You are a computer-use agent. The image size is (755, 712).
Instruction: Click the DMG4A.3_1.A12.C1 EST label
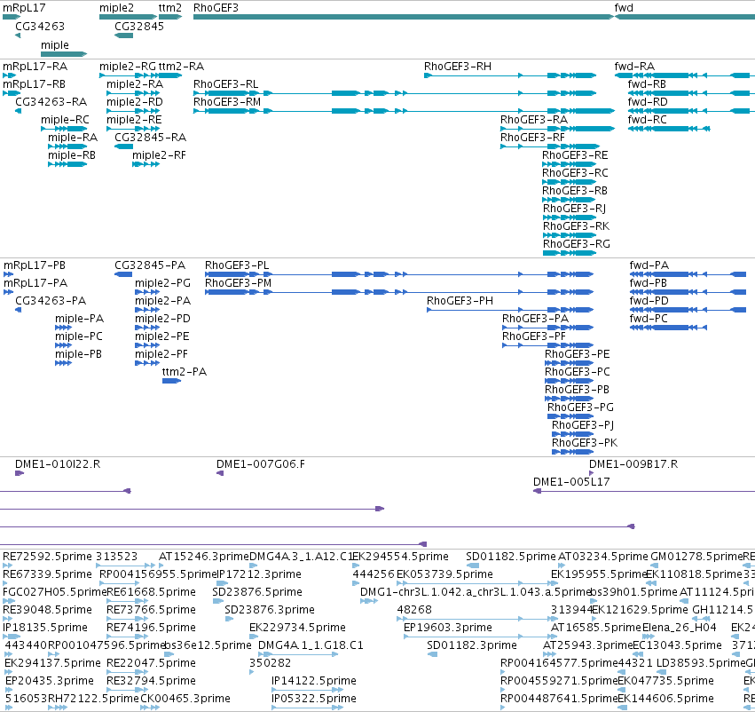(301, 557)
